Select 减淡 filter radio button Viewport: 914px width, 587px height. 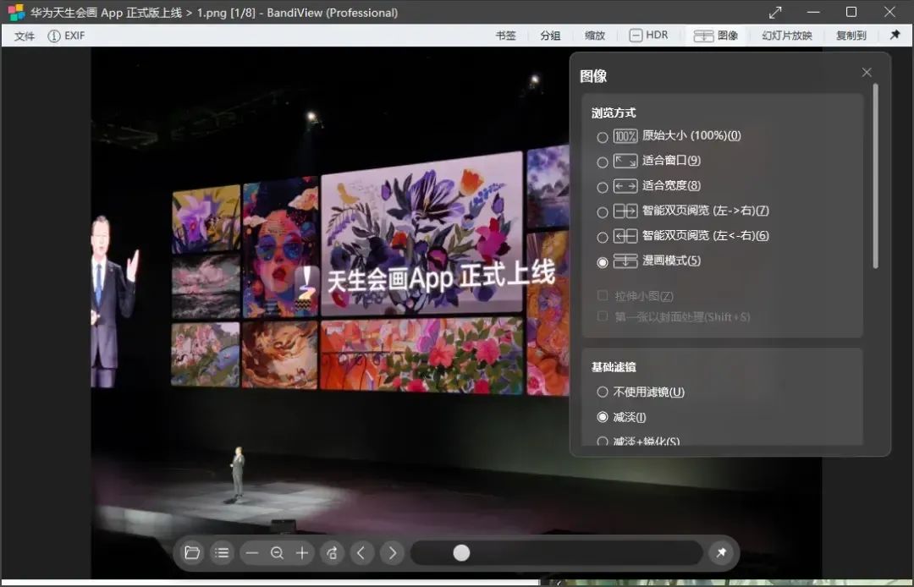click(603, 417)
